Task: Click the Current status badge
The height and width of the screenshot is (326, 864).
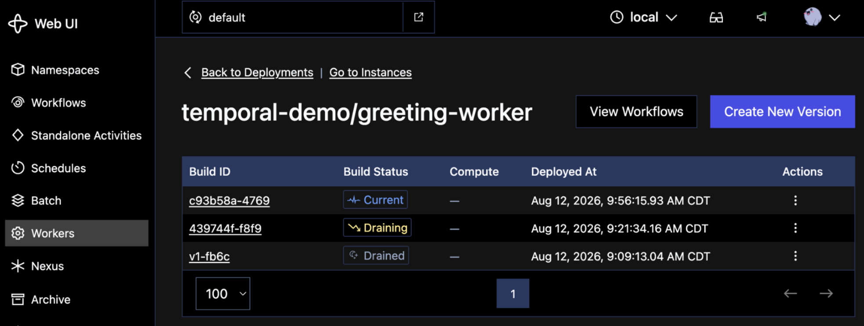Action: (x=375, y=199)
